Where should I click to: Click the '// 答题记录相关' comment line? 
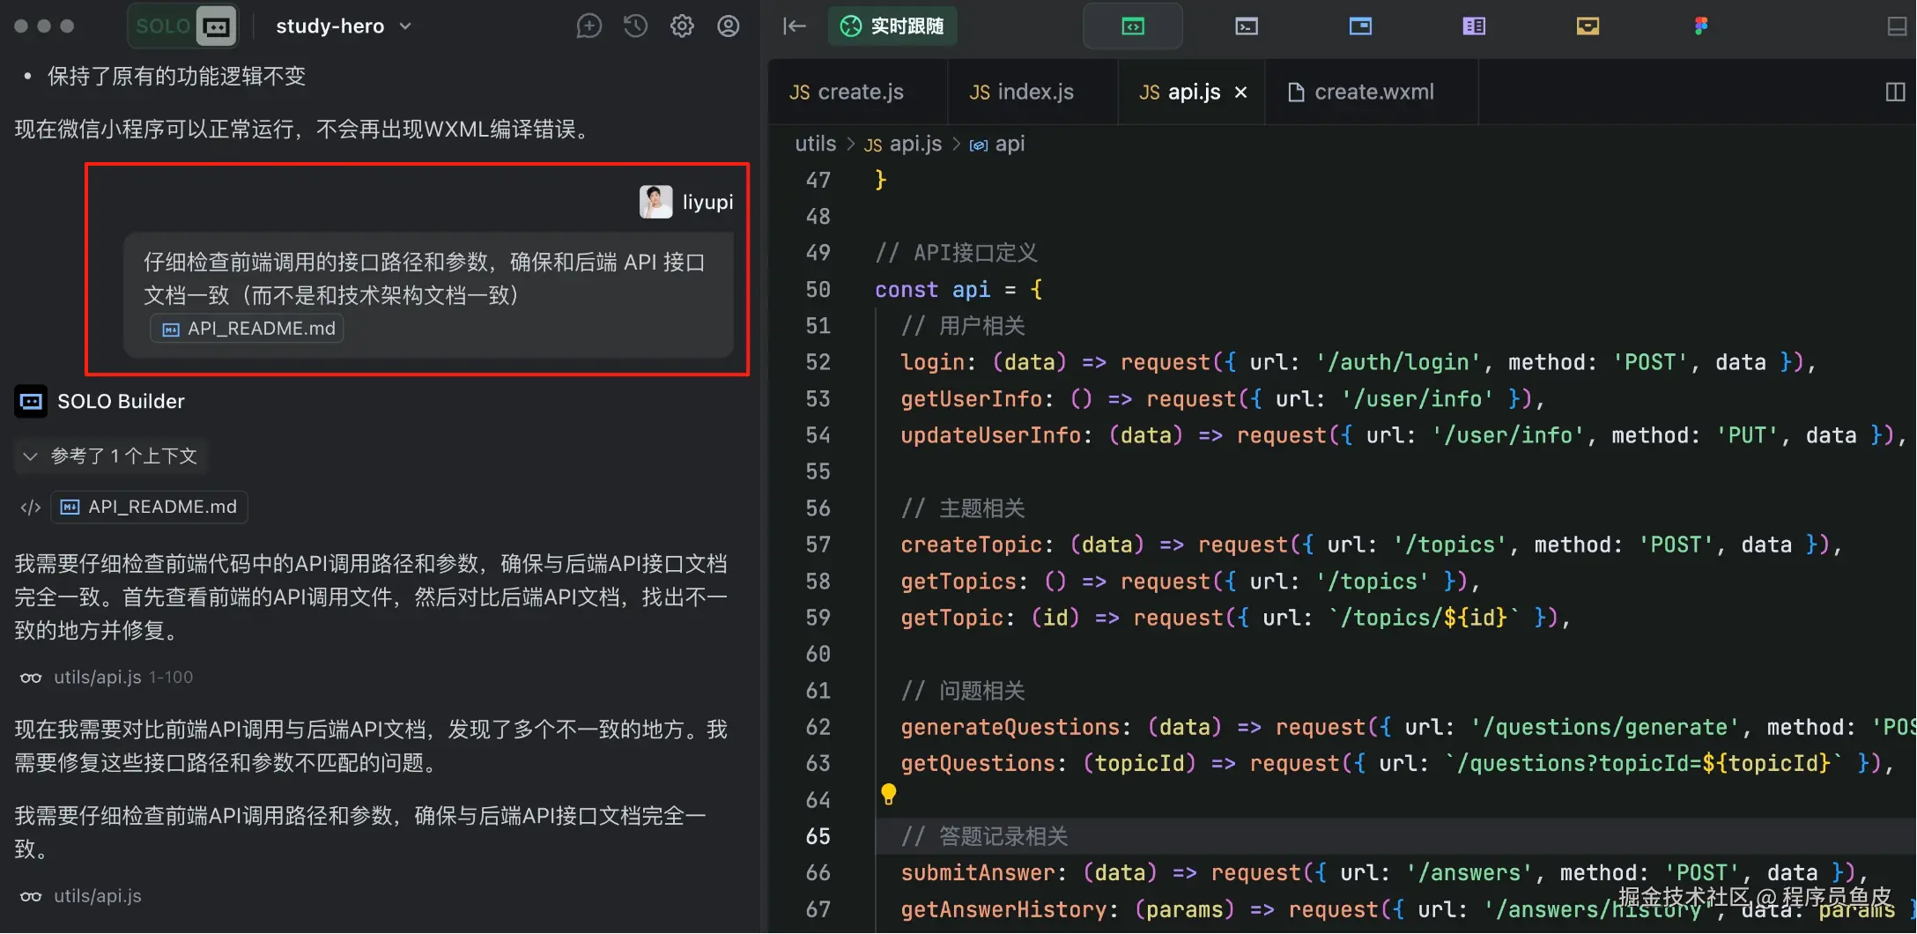(984, 836)
